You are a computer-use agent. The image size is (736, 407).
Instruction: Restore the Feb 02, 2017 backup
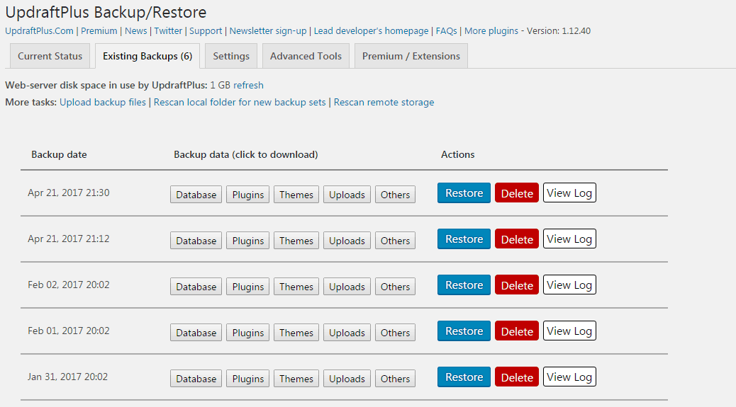click(464, 285)
